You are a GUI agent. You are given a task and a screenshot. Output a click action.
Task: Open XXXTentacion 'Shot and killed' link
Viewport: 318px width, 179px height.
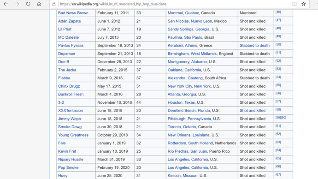click(253, 111)
